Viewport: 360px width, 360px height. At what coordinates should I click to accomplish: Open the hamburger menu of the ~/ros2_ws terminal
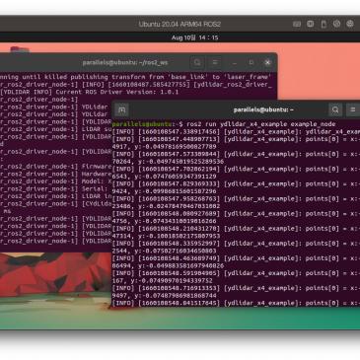point(215,62)
